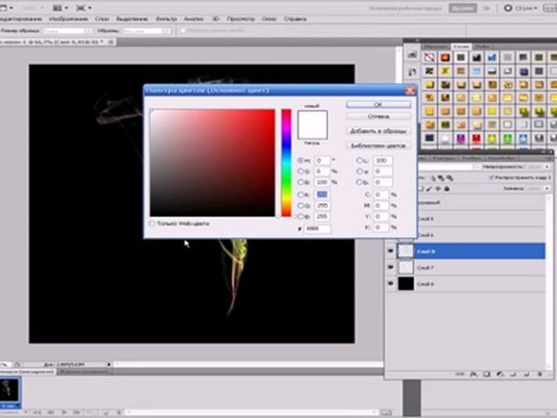
Task: Open the Справка menu
Action: (295, 19)
